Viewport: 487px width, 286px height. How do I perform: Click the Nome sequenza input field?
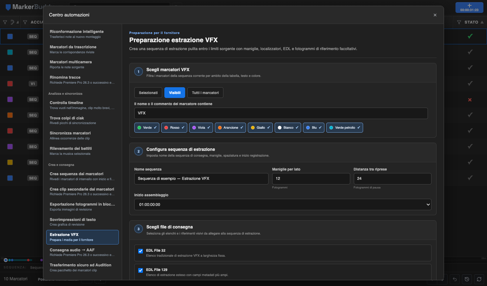click(201, 179)
